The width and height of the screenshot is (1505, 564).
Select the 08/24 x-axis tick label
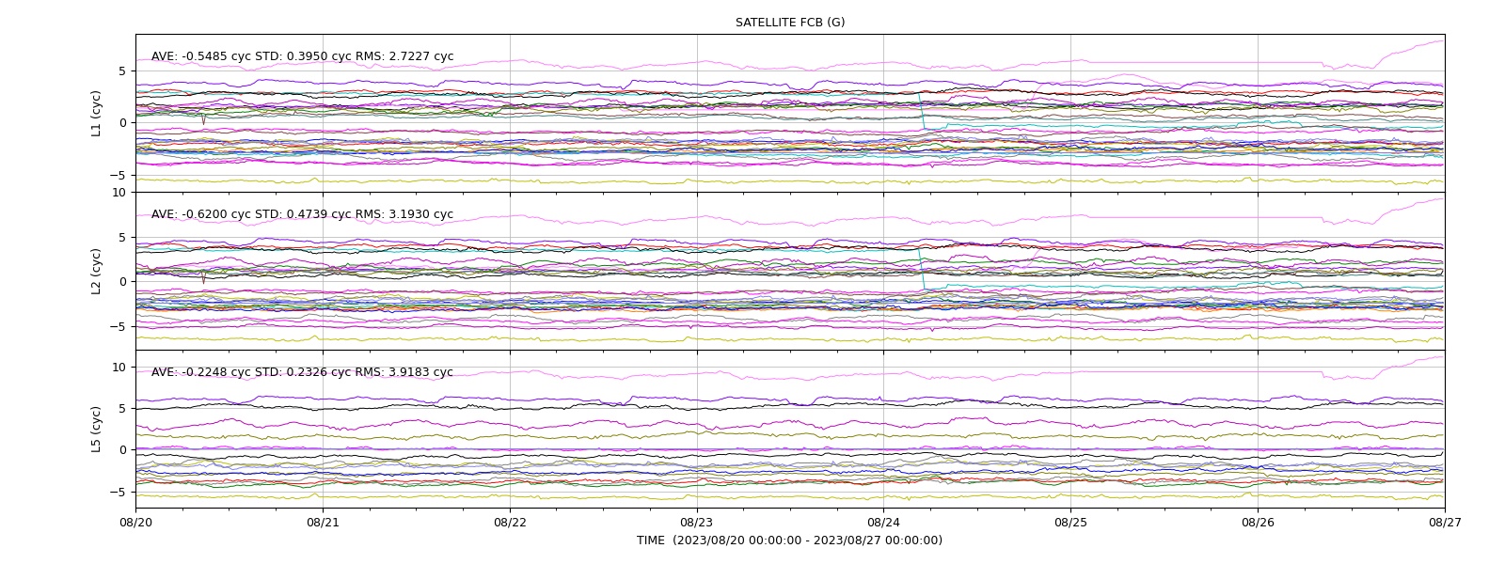[x=883, y=522]
